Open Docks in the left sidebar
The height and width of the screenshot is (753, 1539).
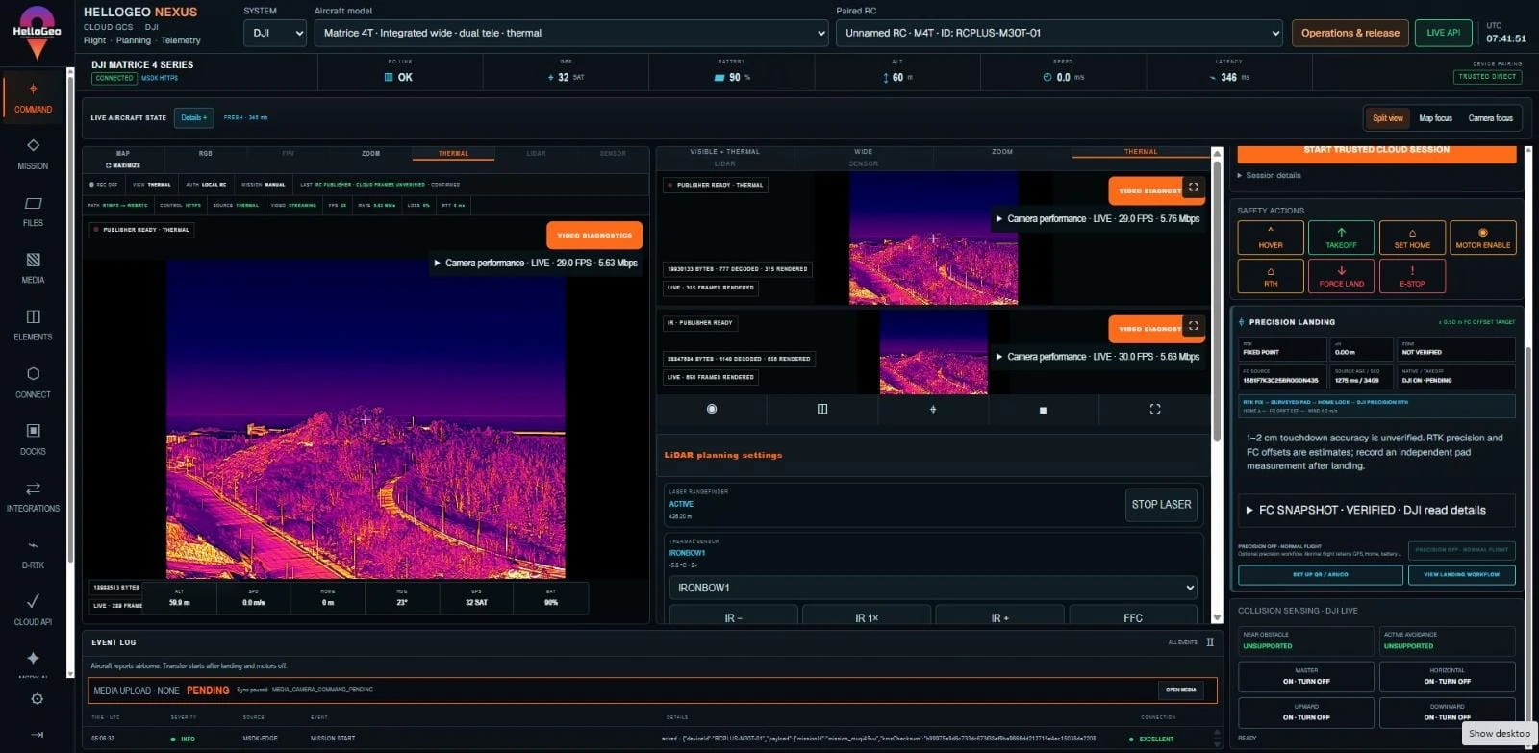click(33, 439)
